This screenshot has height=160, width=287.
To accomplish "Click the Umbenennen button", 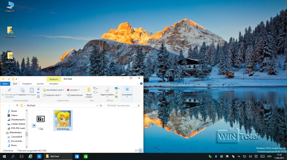I will [x=75, y=95].
